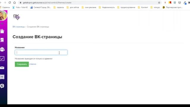Screen dimensions: 190x107
Task: Open the сми-реклама bookmarks folder
Action: pyautogui.click(x=89, y=7)
